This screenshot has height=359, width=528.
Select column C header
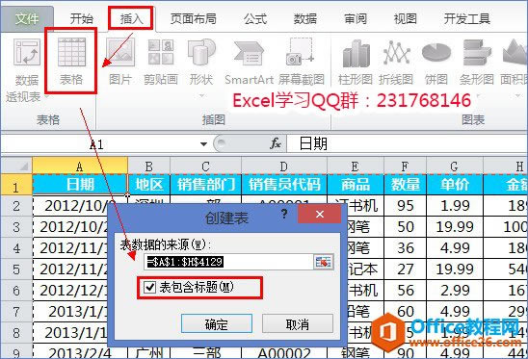pyautogui.click(x=206, y=166)
